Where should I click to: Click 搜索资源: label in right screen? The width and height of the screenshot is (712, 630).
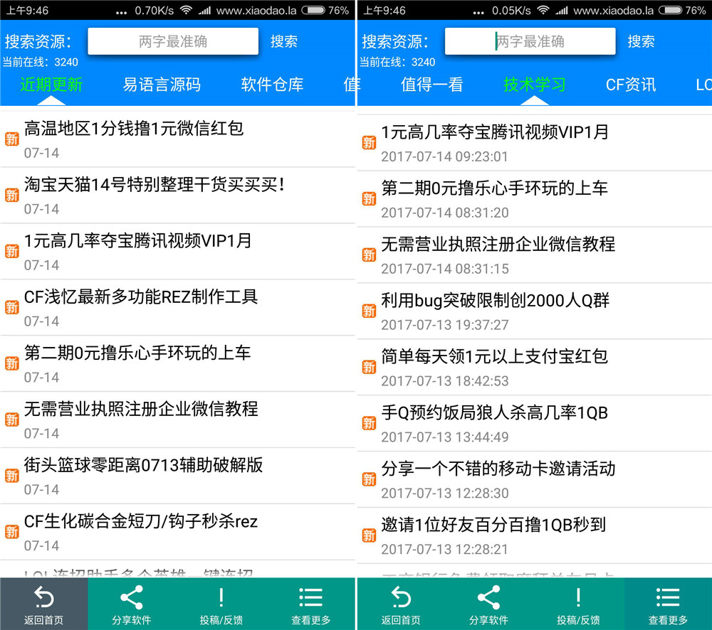pos(394,42)
